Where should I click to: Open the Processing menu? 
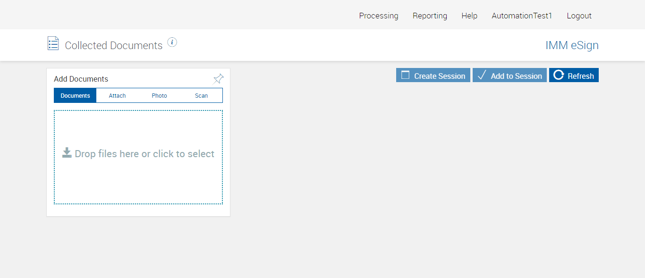click(379, 16)
